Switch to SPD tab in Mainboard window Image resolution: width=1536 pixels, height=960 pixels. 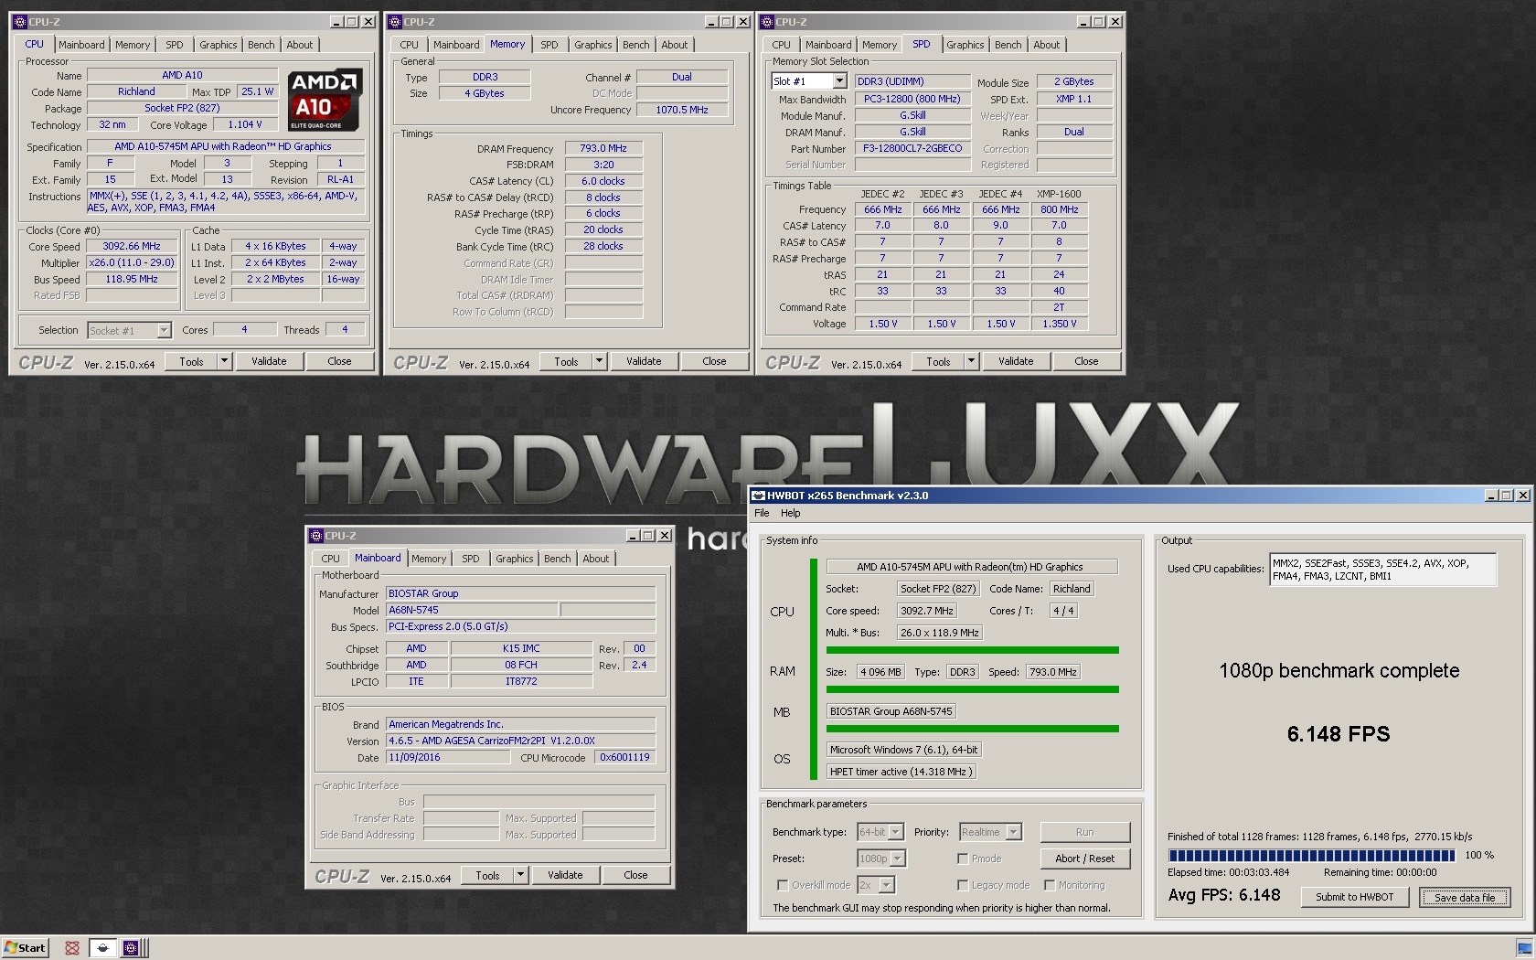point(471,559)
